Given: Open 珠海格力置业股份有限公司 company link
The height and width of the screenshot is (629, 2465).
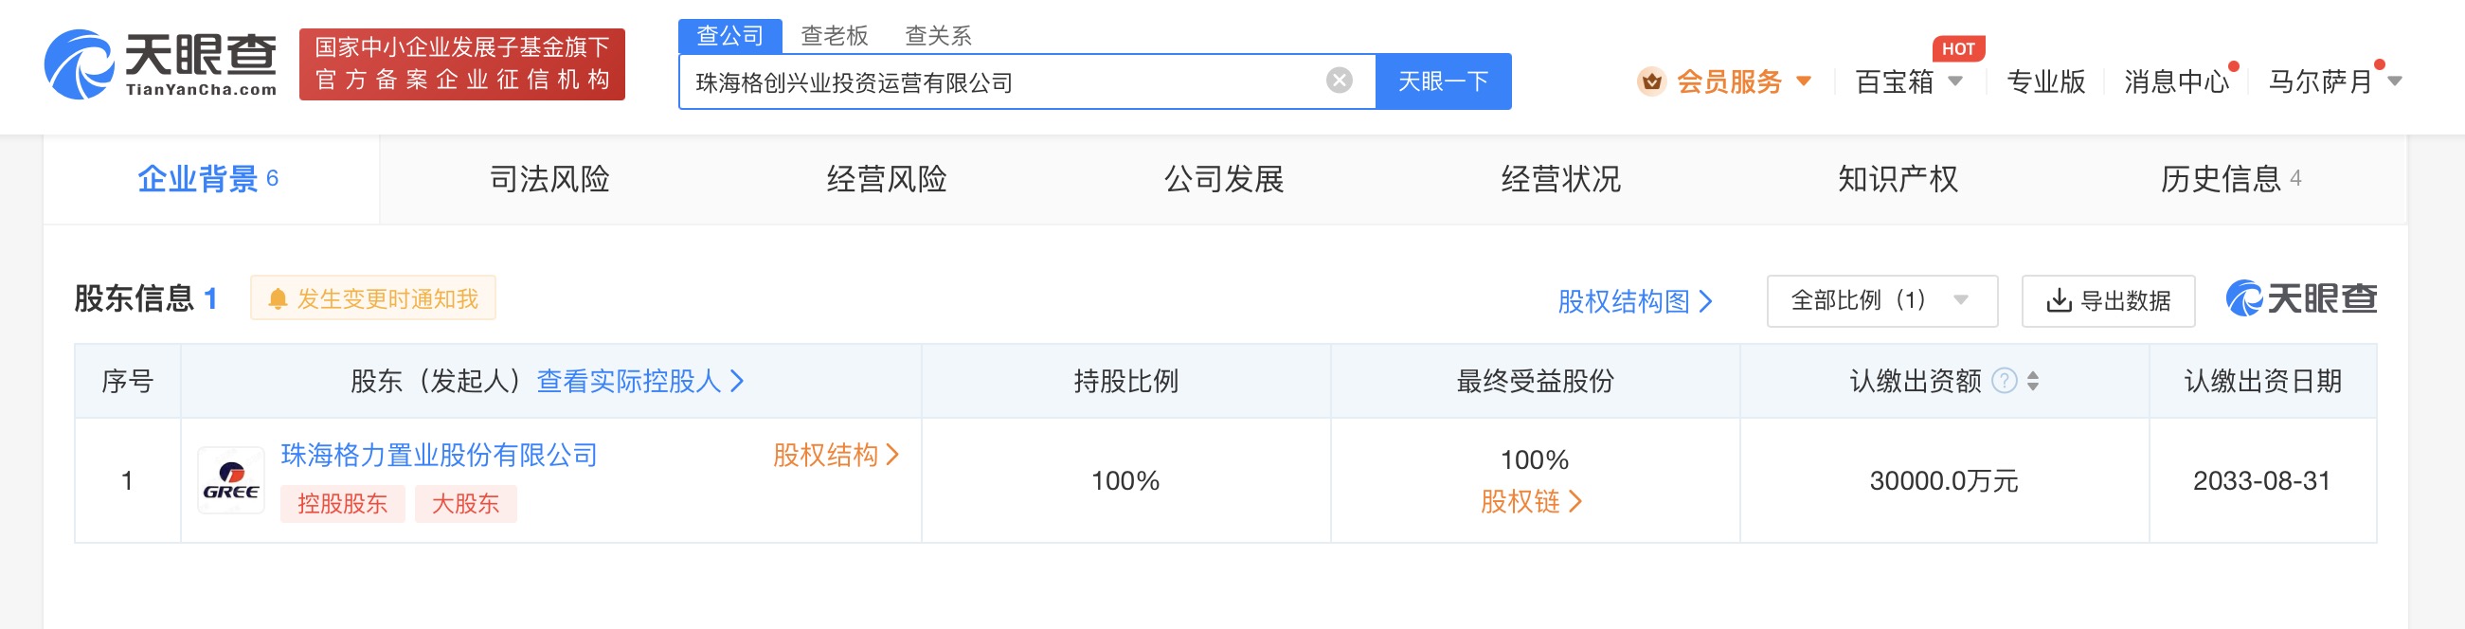Looking at the screenshot, I should pos(440,455).
